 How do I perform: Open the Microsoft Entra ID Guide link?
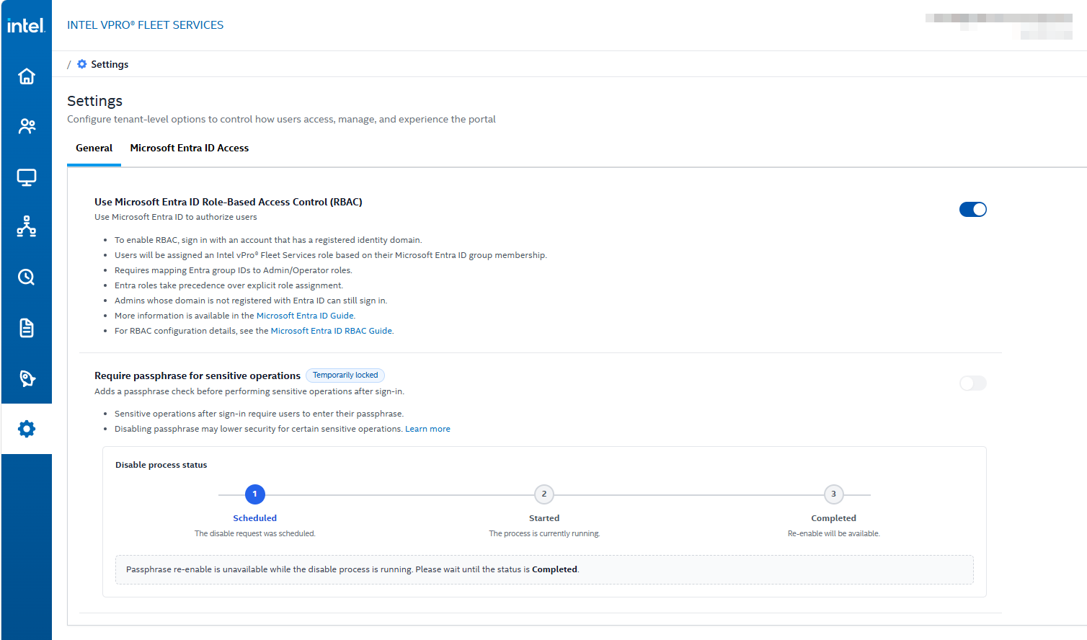(x=305, y=316)
